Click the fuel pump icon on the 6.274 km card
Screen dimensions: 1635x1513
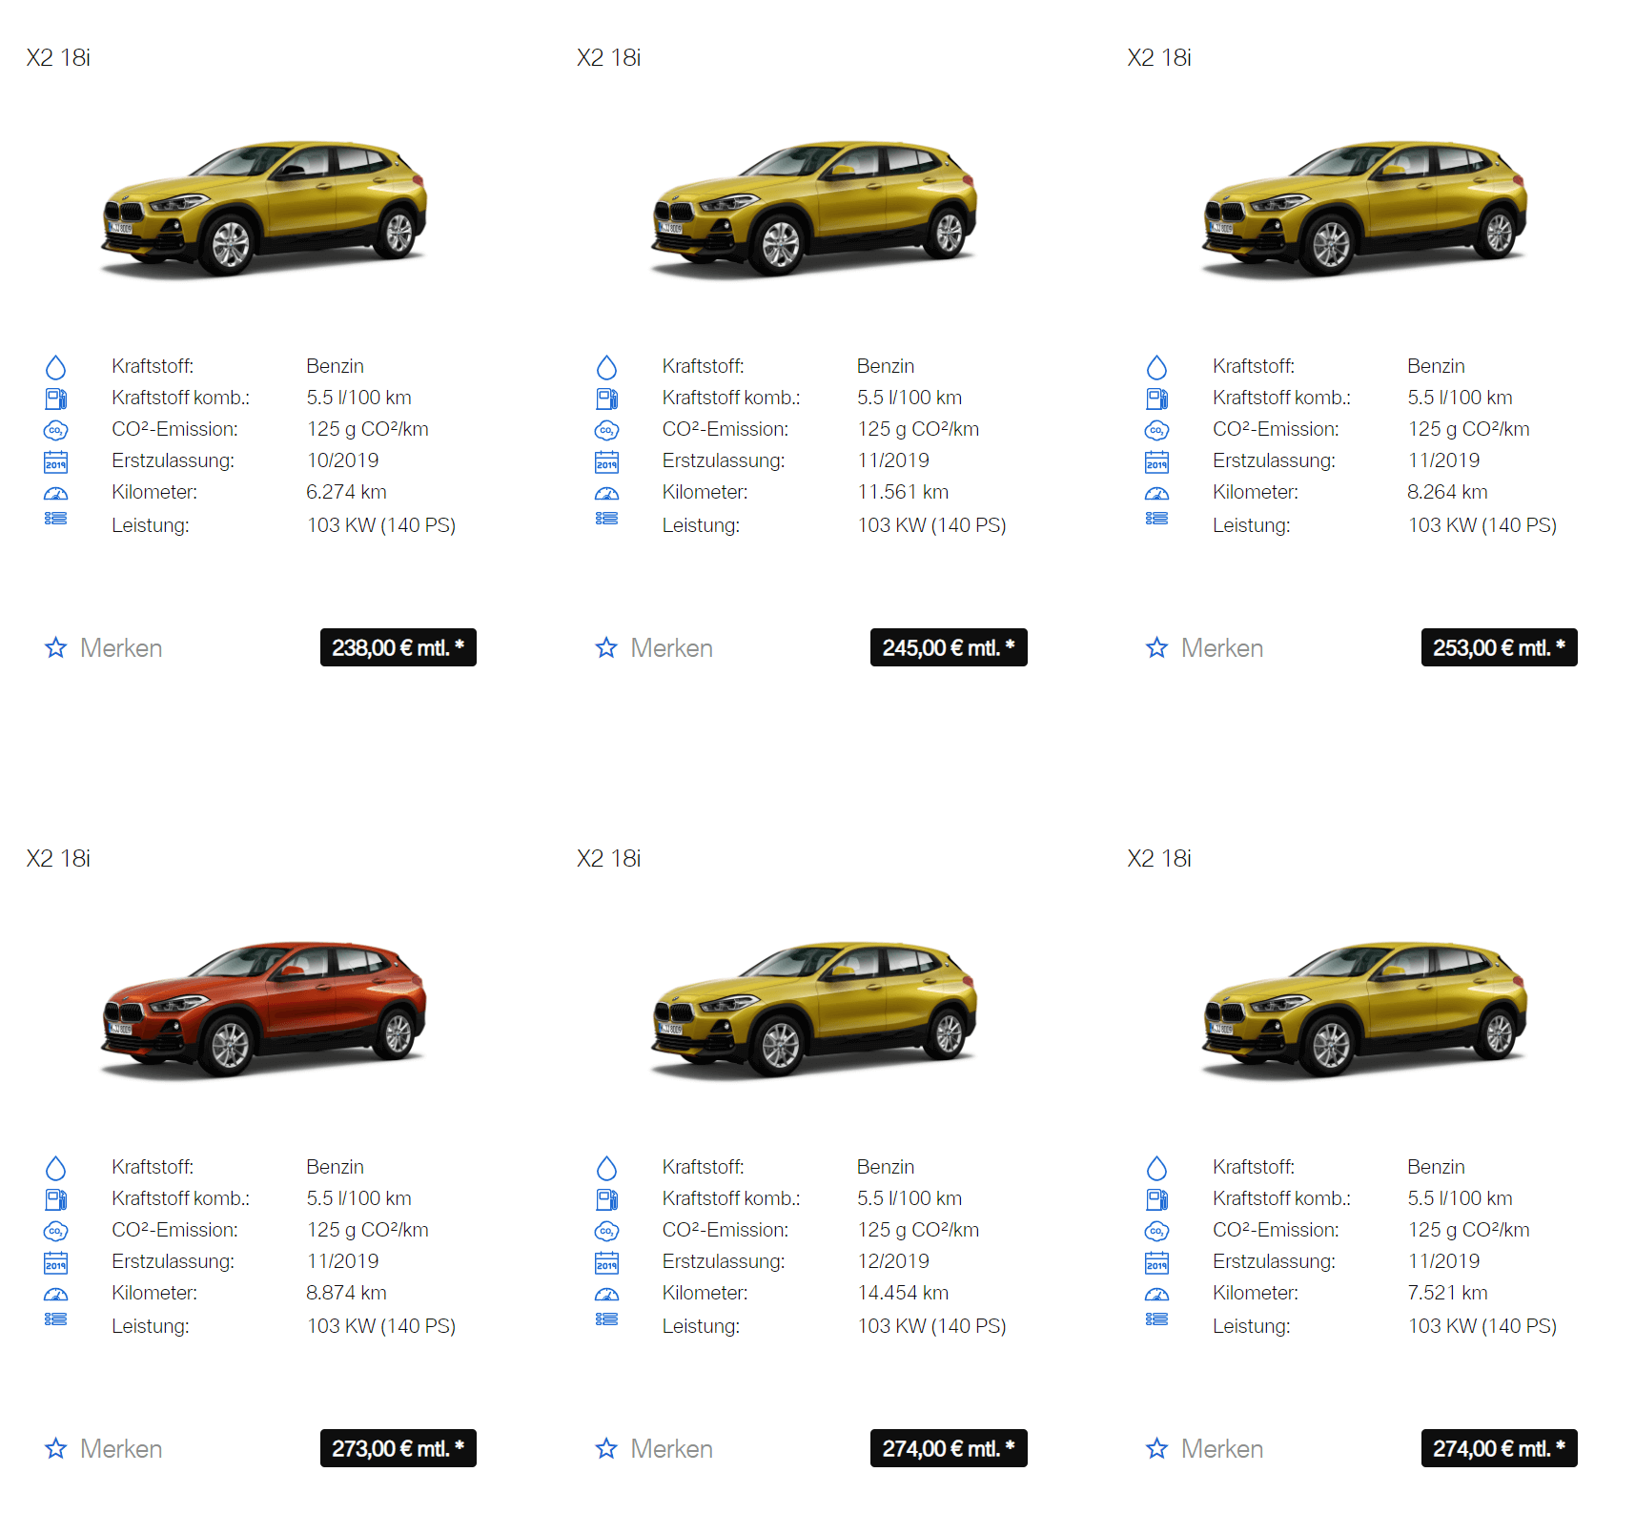(56, 399)
